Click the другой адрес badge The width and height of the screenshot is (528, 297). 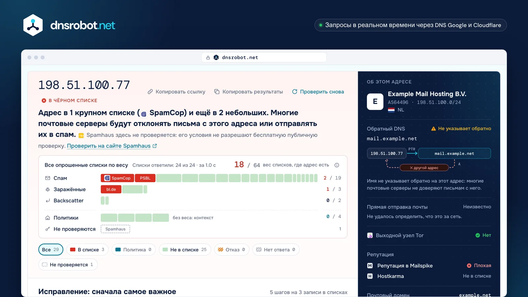click(424, 168)
